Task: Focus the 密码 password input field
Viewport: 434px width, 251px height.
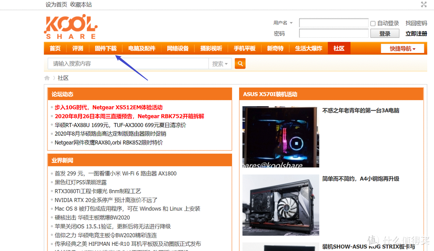Action: point(334,33)
